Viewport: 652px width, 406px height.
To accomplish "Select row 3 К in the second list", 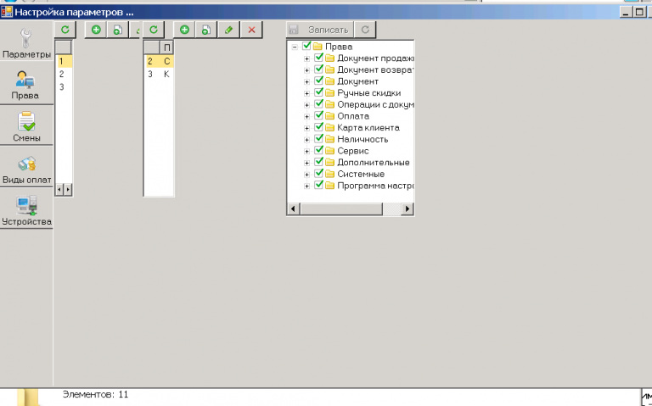I will pos(159,75).
